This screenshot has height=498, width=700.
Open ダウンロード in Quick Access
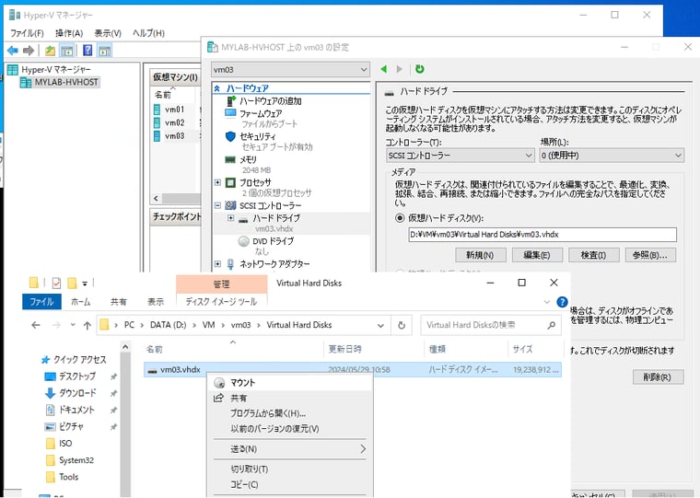76,393
